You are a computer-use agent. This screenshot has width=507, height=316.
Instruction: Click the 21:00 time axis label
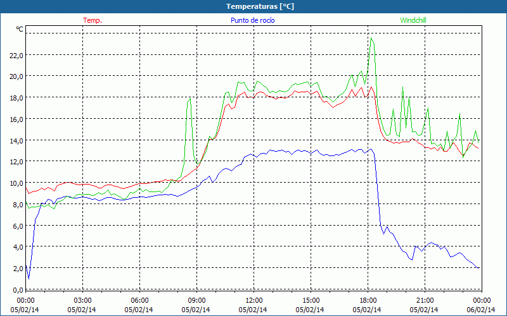coord(425,301)
